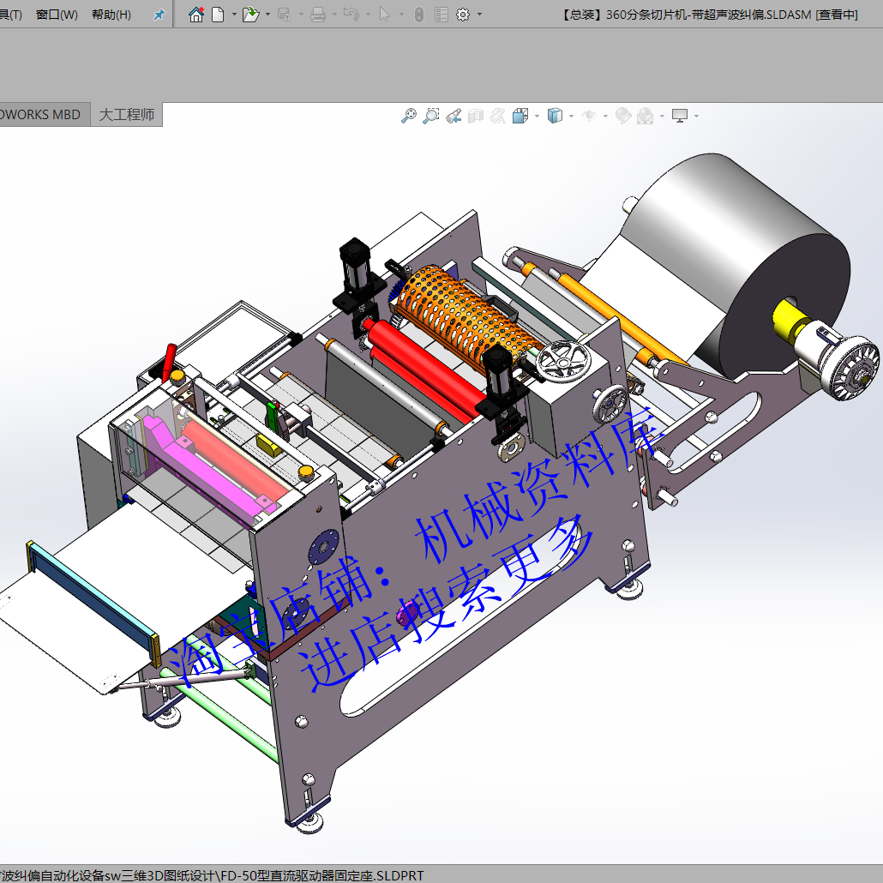Click the Display Style icon
The height and width of the screenshot is (883, 883).
click(555, 116)
